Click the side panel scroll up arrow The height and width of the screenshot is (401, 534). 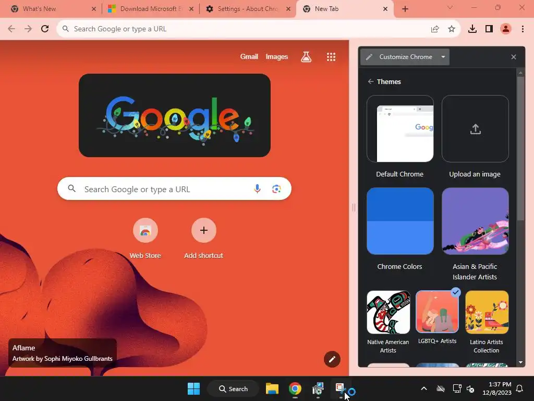pyautogui.click(x=520, y=72)
